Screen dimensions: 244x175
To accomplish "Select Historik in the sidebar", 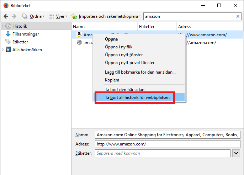I will (x=36, y=26).
